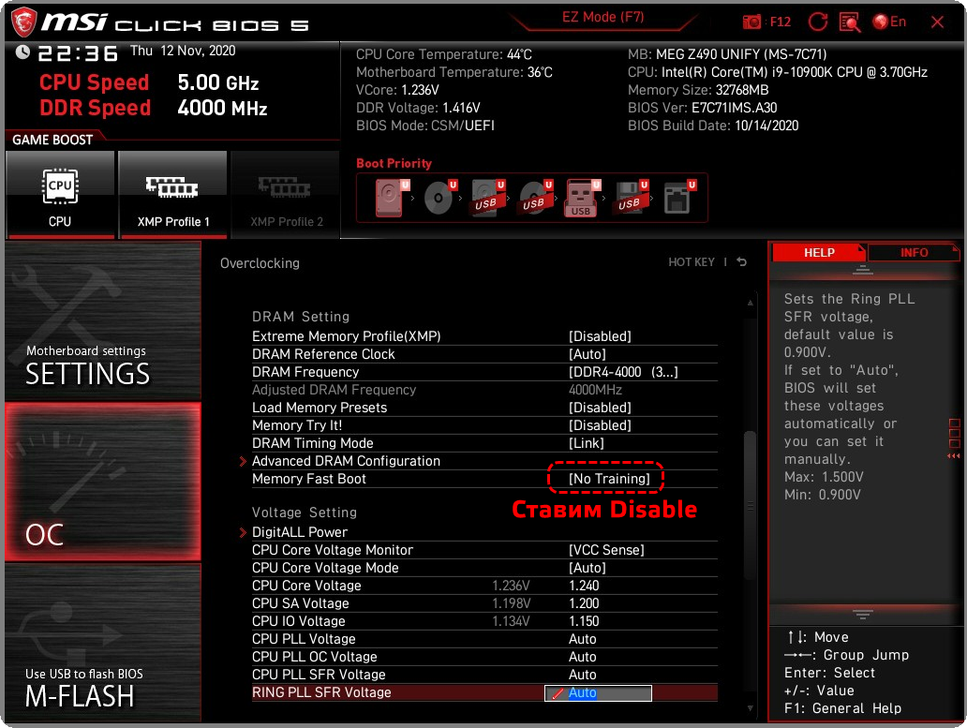
Task: Click the CPU Core Temperature reading
Action: (x=443, y=54)
